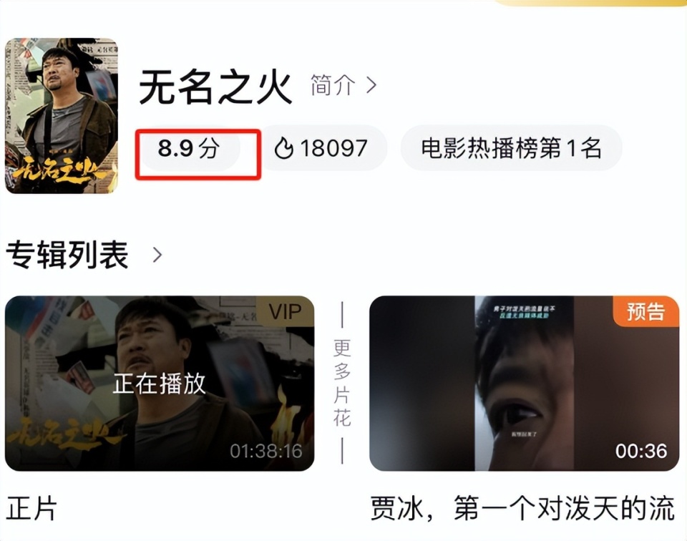Click the 无名之火 title text
The width and height of the screenshot is (687, 541).
(215, 87)
